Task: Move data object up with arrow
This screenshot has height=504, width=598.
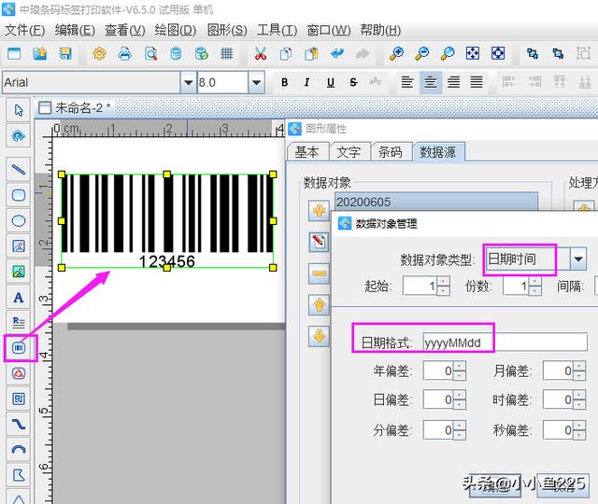Action: (x=320, y=304)
